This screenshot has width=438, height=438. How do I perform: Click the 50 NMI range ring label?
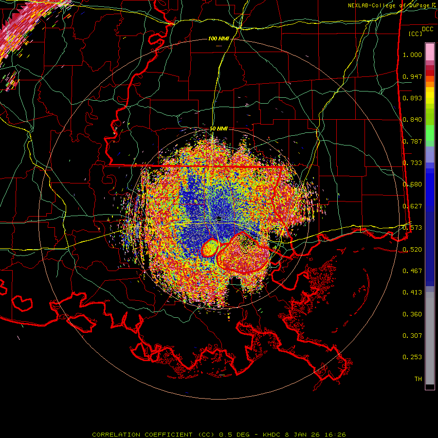pos(219,129)
